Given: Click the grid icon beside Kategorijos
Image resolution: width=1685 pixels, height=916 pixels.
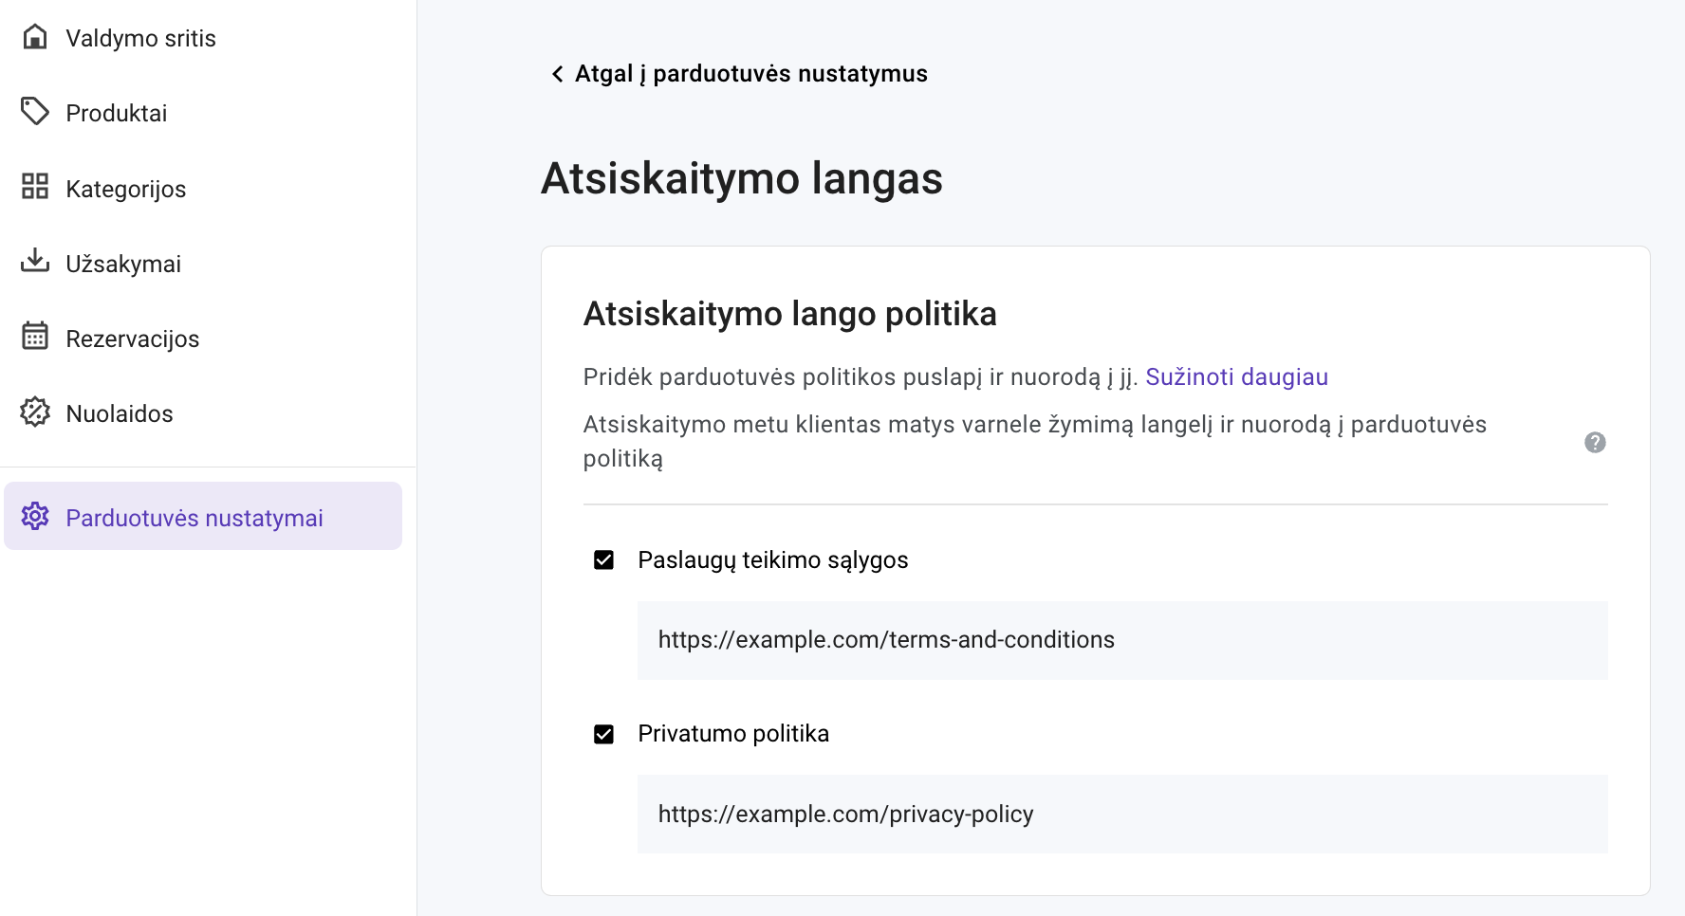Looking at the screenshot, I should pyautogui.click(x=34, y=188).
